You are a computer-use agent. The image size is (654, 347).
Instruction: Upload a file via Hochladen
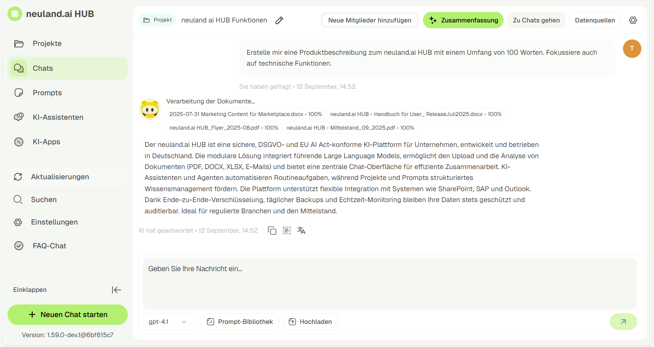coord(310,321)
